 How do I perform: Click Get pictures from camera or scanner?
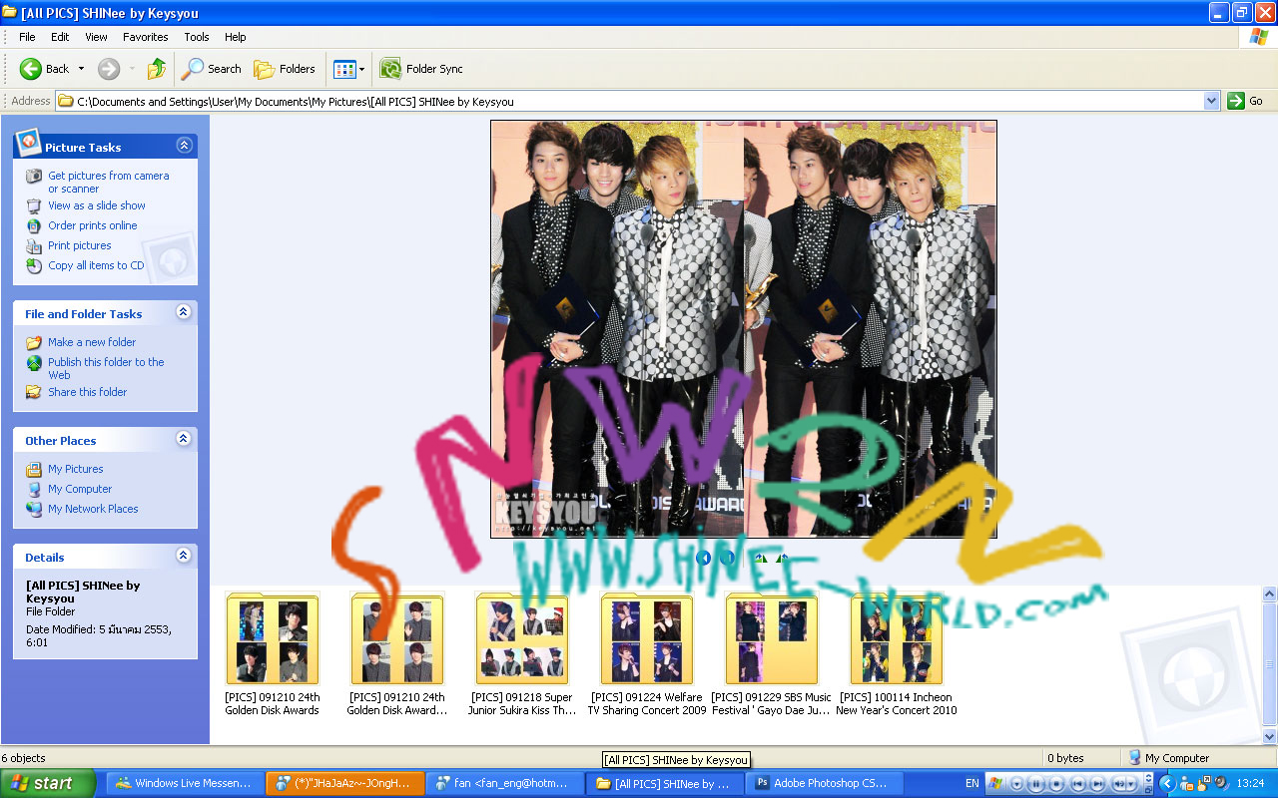click(109, 182)
